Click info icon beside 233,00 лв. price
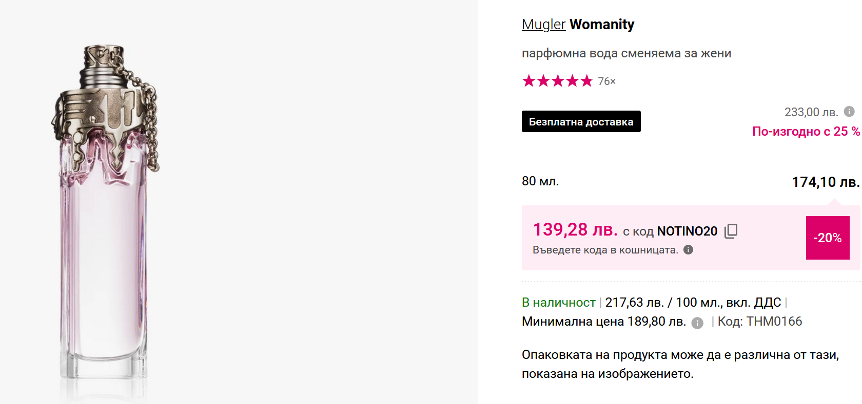 coord(849,112)
